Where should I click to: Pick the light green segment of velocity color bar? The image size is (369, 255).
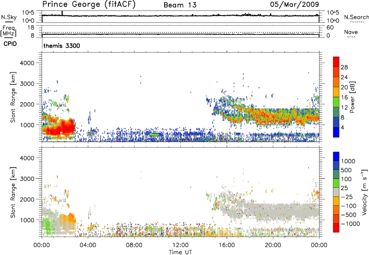[336, 183]
